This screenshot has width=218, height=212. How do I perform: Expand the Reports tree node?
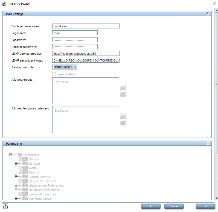point(16,172)
